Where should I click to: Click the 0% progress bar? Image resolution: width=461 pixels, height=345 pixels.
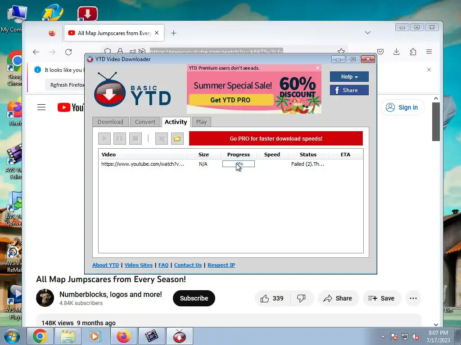[239, 164]
